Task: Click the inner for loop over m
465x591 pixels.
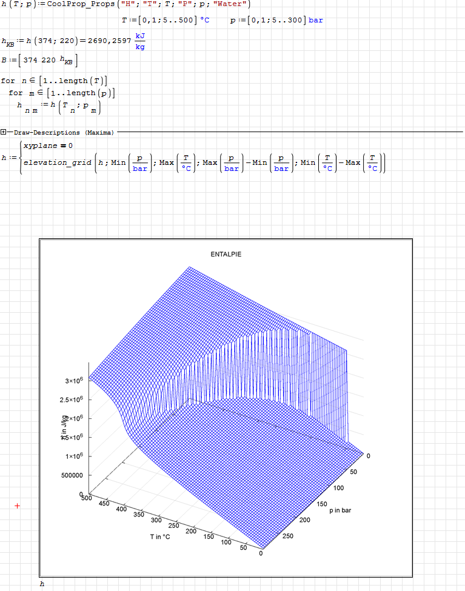Action: [x=62, y=93]
